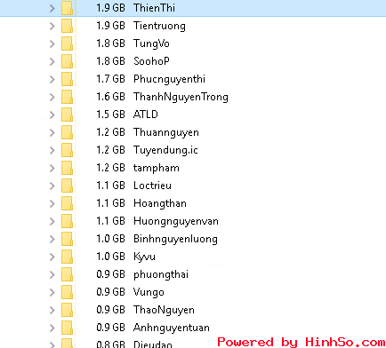Expand the Anhnguyentuan folder chevron
386x348 pixels.
point(52,328)
